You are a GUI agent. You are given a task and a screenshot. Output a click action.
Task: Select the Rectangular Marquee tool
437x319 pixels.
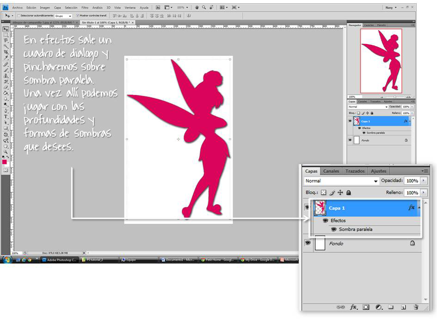(6, 35)
